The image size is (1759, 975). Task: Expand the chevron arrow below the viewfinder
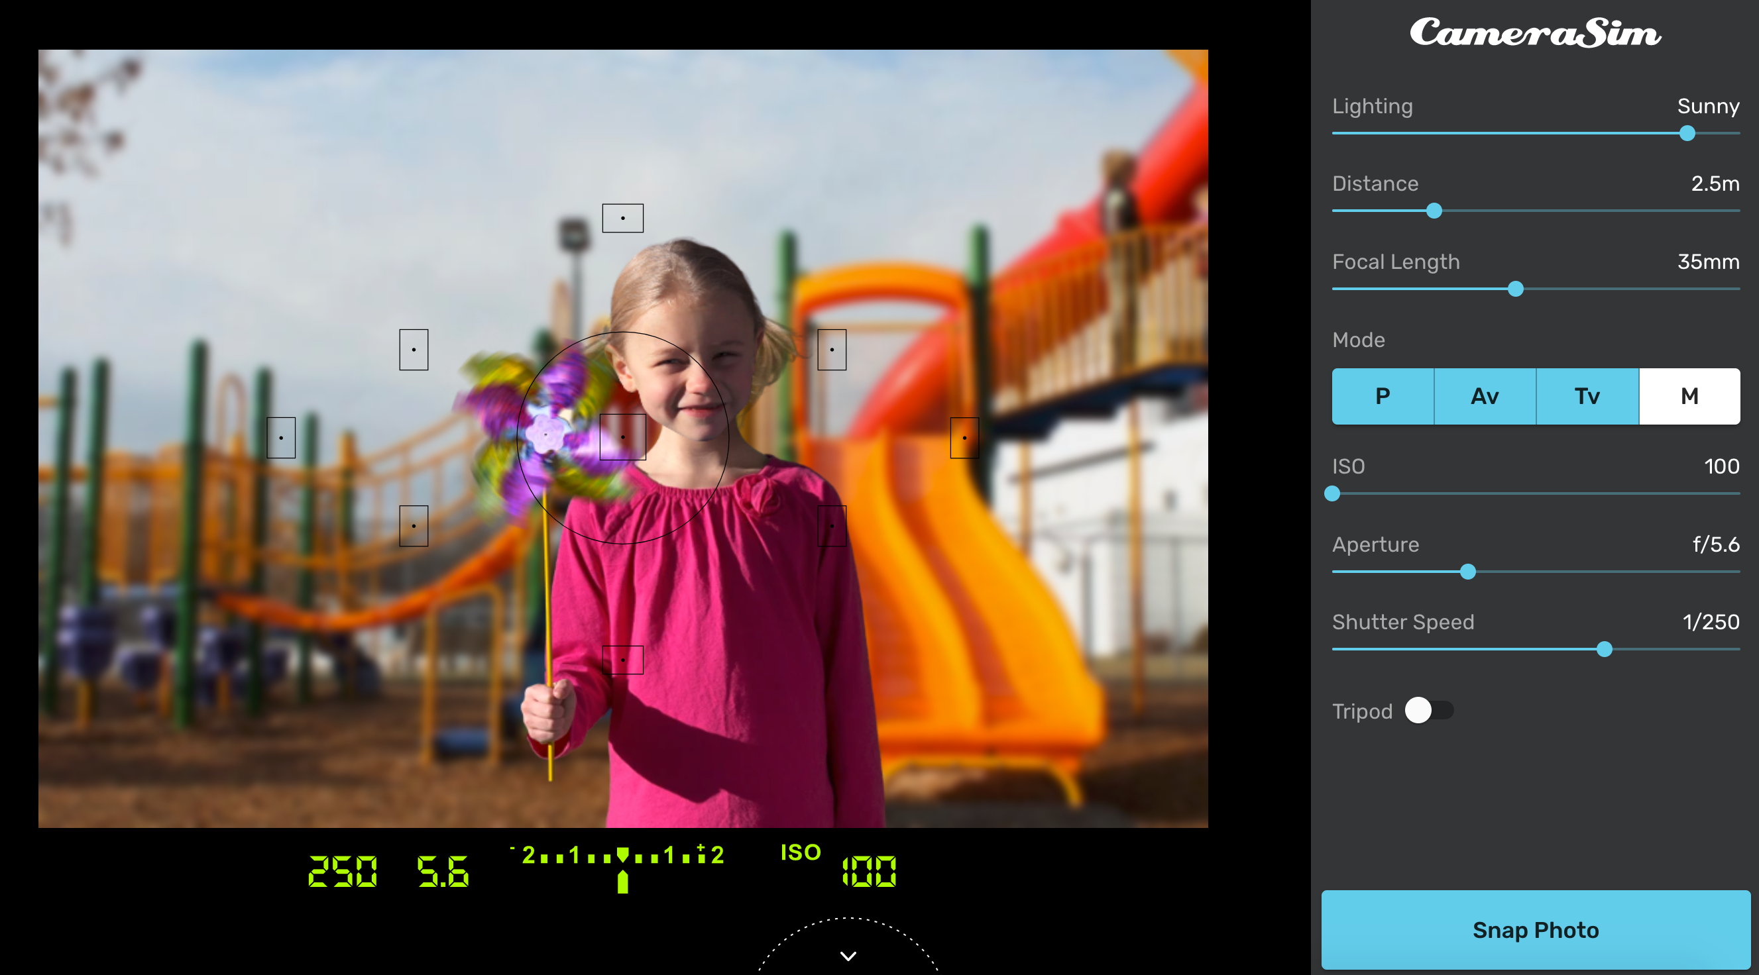point(848,956)
